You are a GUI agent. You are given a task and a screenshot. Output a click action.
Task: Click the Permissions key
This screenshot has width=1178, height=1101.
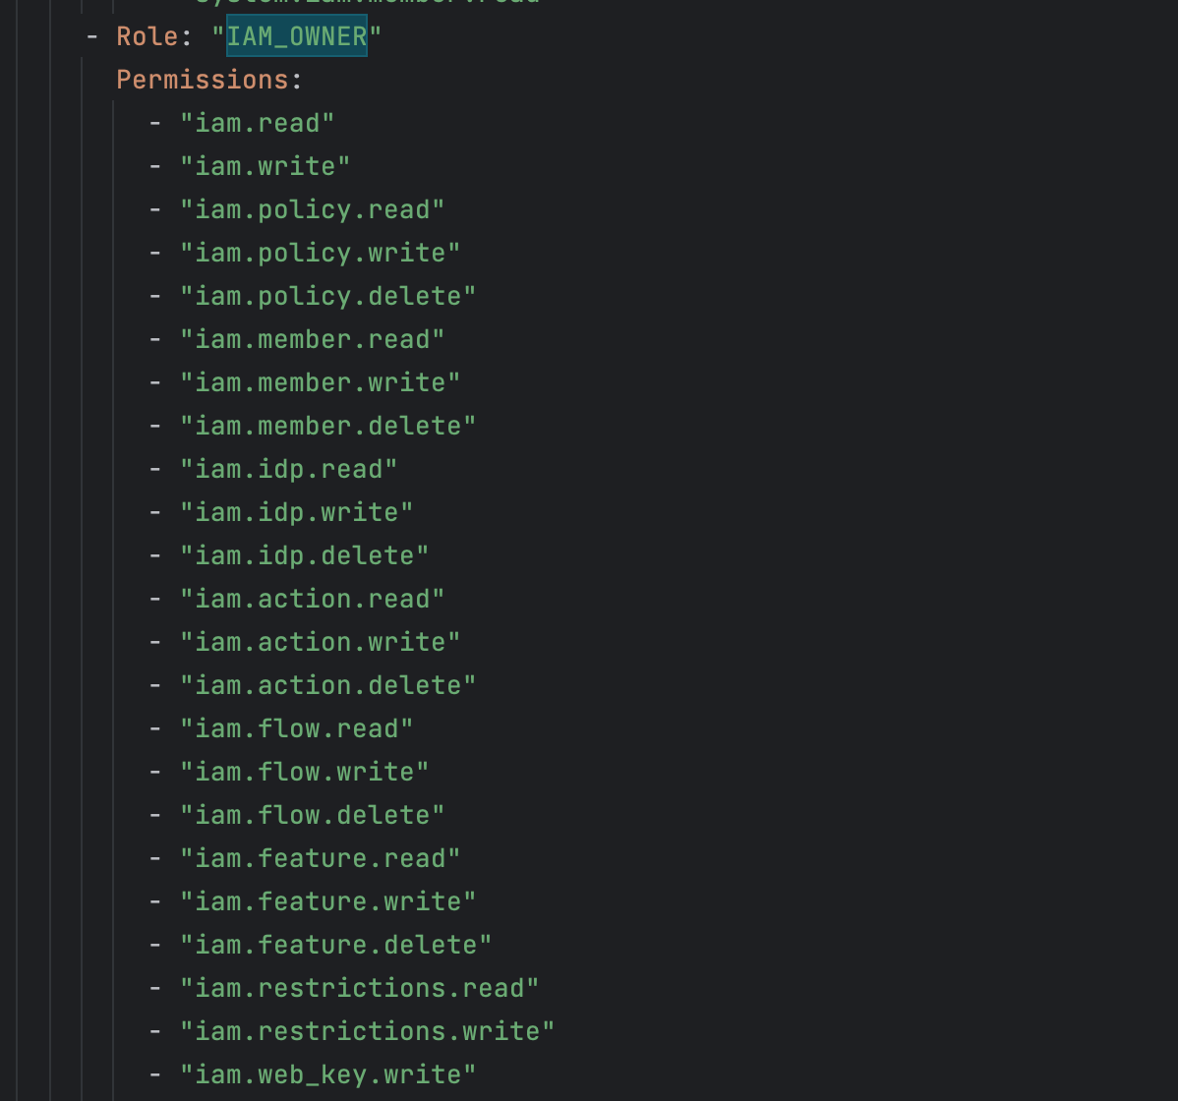point(203,80)
